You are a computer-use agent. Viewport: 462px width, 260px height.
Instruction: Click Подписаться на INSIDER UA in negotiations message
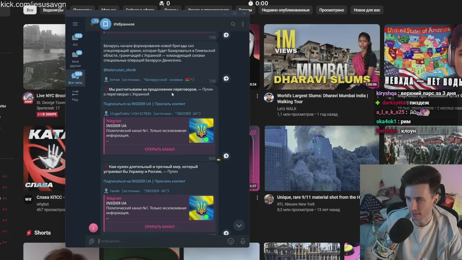[x=127, y=104]
